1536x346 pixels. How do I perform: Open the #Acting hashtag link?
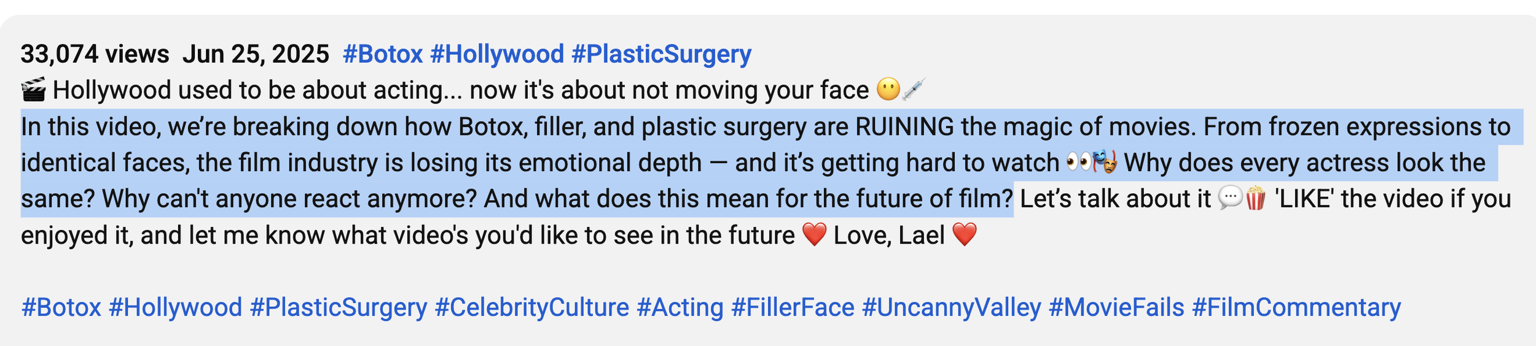click(x=680, y=307)
